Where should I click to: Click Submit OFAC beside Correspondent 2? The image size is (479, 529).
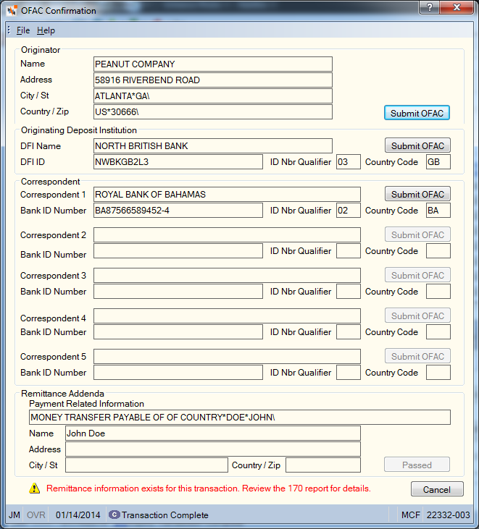click(x=417, y=234)
